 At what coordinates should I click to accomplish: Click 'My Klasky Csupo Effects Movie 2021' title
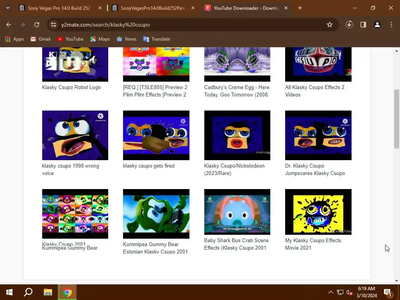pos(313,244)
